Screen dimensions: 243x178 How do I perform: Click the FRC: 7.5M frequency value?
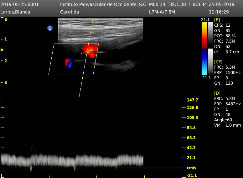click(225, 41)
